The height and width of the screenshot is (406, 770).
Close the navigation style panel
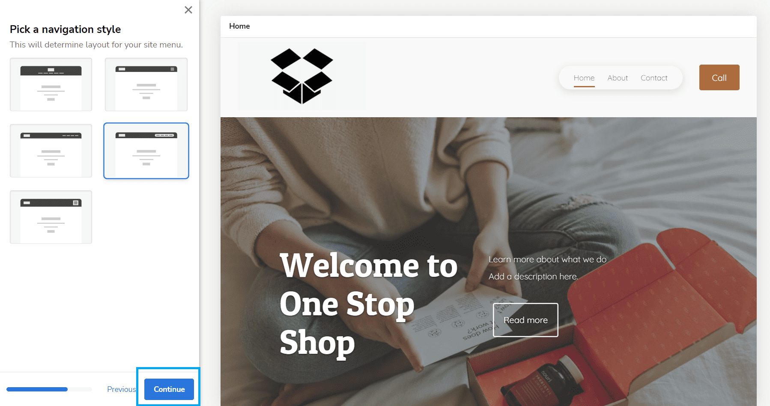coord(188,10)
